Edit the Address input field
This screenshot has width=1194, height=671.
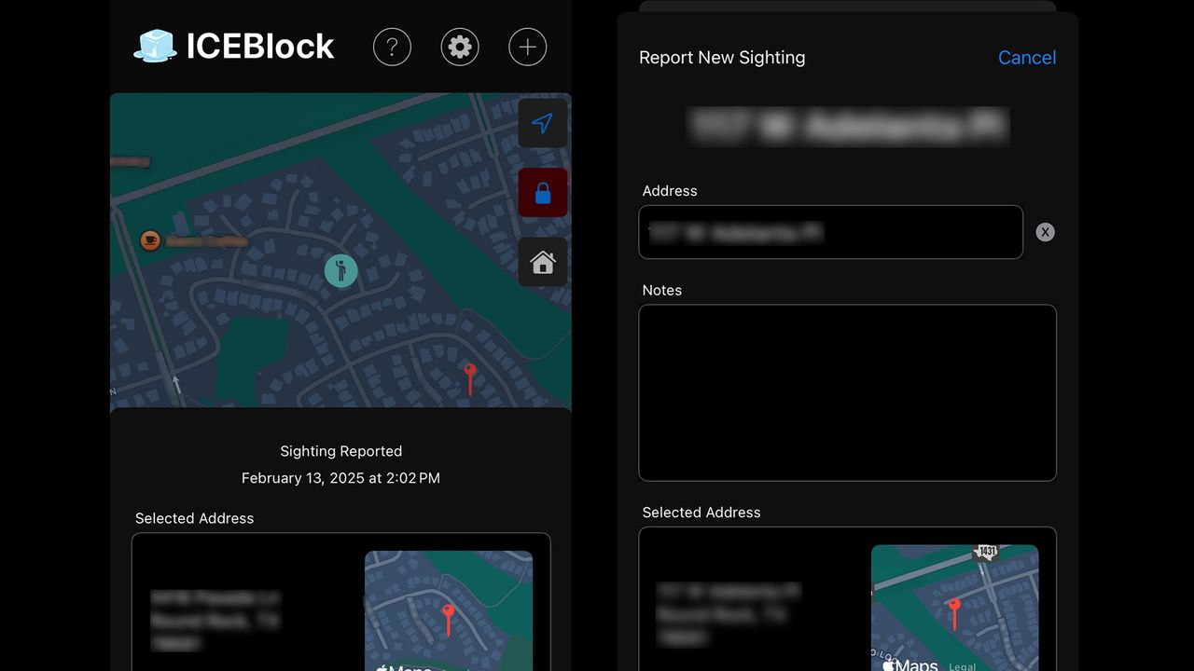[x=830, y=232]
